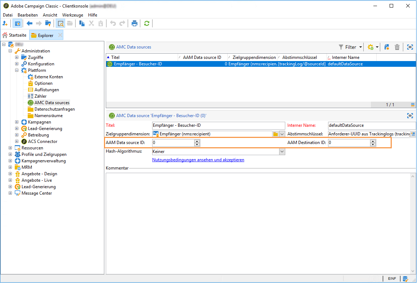The height and width of the screenshot is (283, 418).
Task: Sort by the Abstimmschlüssel column header
Action: click(x=302, y=57)
